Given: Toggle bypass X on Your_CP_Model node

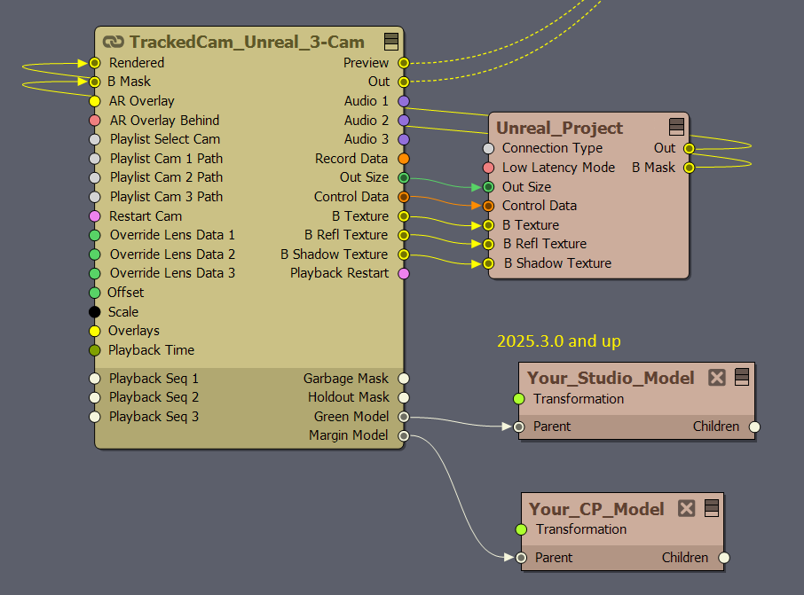Looking at the screenshot, I should click(x=686, y=508).
